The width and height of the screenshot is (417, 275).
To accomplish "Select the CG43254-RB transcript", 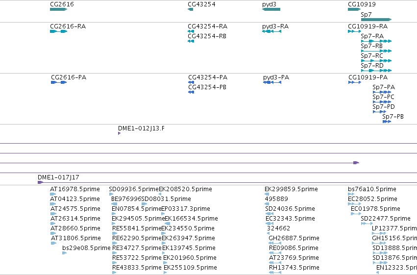I will click(191, 41).
